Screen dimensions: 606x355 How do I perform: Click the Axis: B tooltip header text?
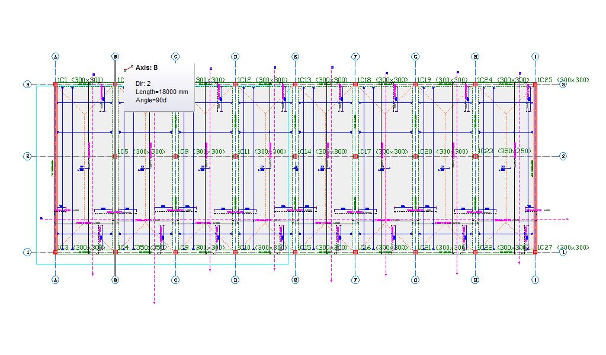[x=147, y=68]
